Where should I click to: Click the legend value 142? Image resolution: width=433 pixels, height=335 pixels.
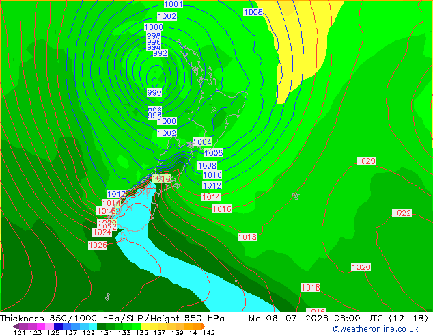[208, 332]
